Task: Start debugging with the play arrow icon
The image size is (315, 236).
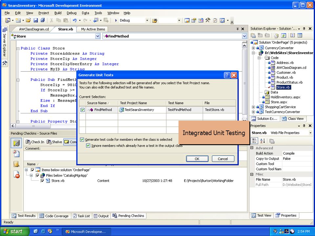Action: point(116,20)
